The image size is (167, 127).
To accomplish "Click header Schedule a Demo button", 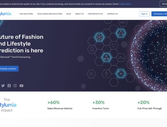I will (159, 14).
